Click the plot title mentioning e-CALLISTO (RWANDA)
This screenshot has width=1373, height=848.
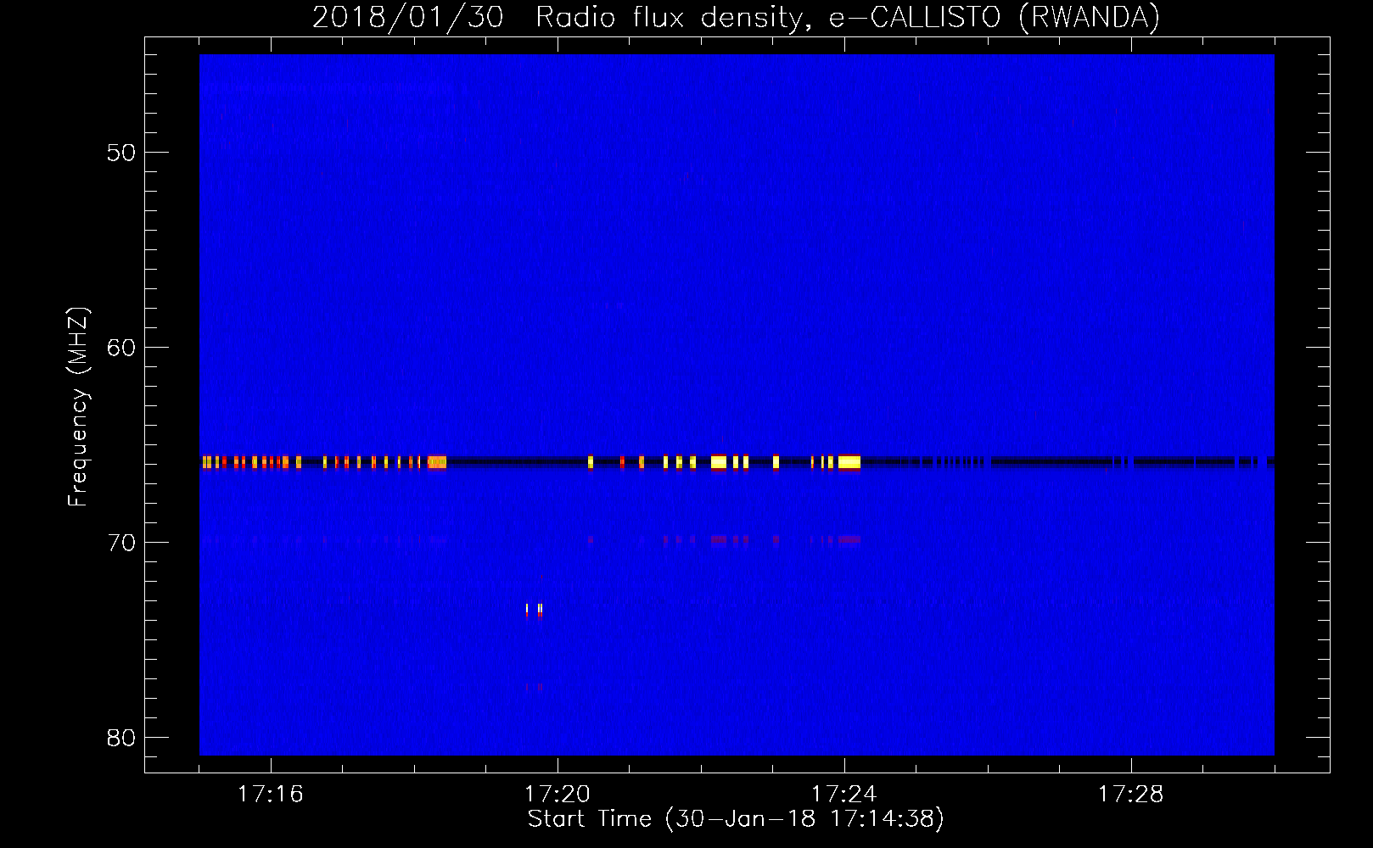(x=736, y=17)
